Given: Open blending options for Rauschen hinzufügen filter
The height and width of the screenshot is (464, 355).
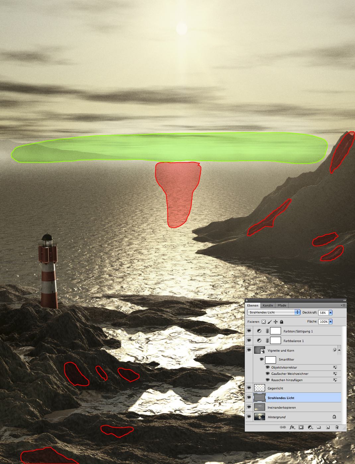Looking at the screenshot, I should (x=335, y=380).
